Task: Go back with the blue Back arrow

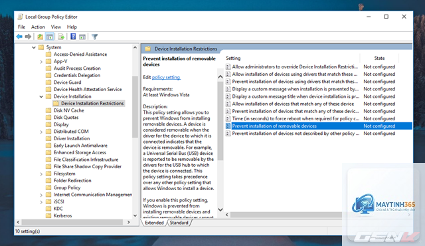Action: (x=19, y=37)
